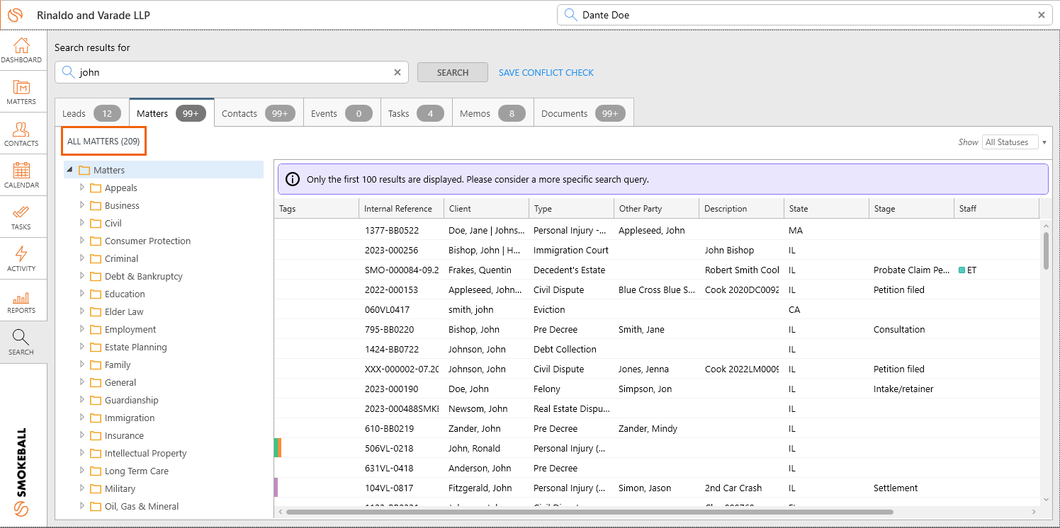Open the Documents tab
The width and height of the screenshot is (1060, 528).
[x=584, y=113]
